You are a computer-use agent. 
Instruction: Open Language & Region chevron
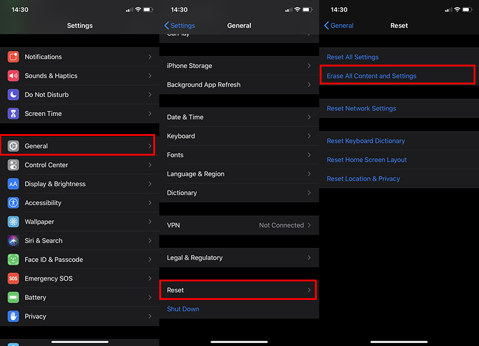[309, 174]
